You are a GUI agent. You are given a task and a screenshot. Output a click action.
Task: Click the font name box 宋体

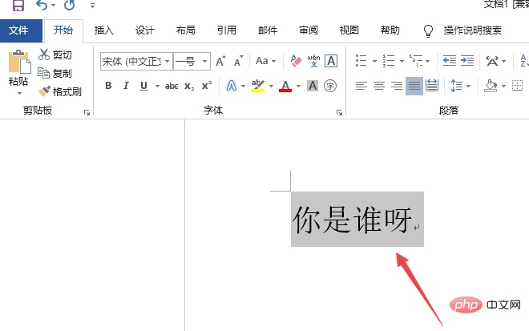[x=132, y=62]
